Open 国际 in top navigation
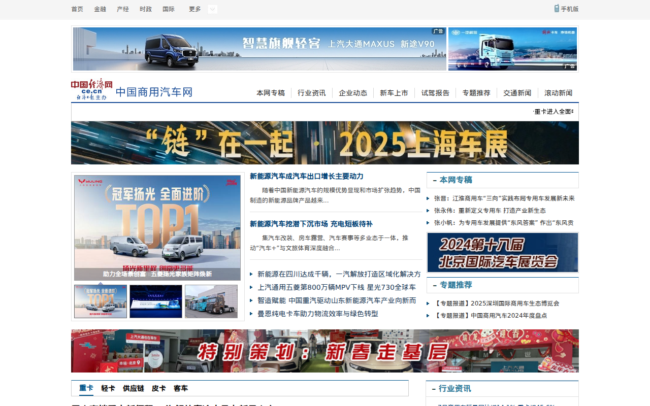This screenshot has width=650, height=406. (x=169, y=9)
